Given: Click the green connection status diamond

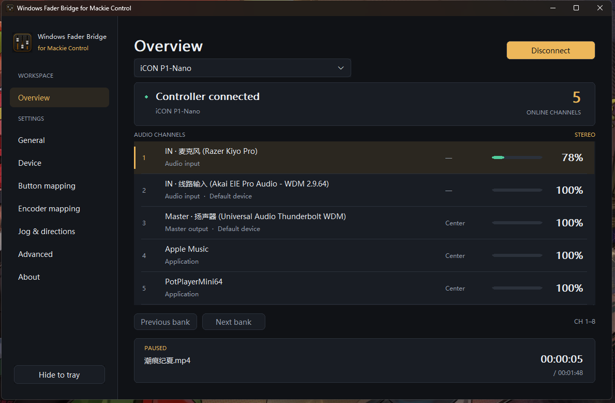Looking at the screenshot, I should pos(146,97).
